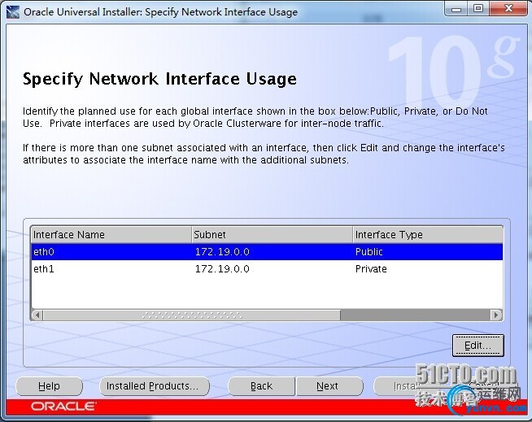532x422 pixels.
Task: Click the horizontal scrollbar thumb
Action: point(192,315)
